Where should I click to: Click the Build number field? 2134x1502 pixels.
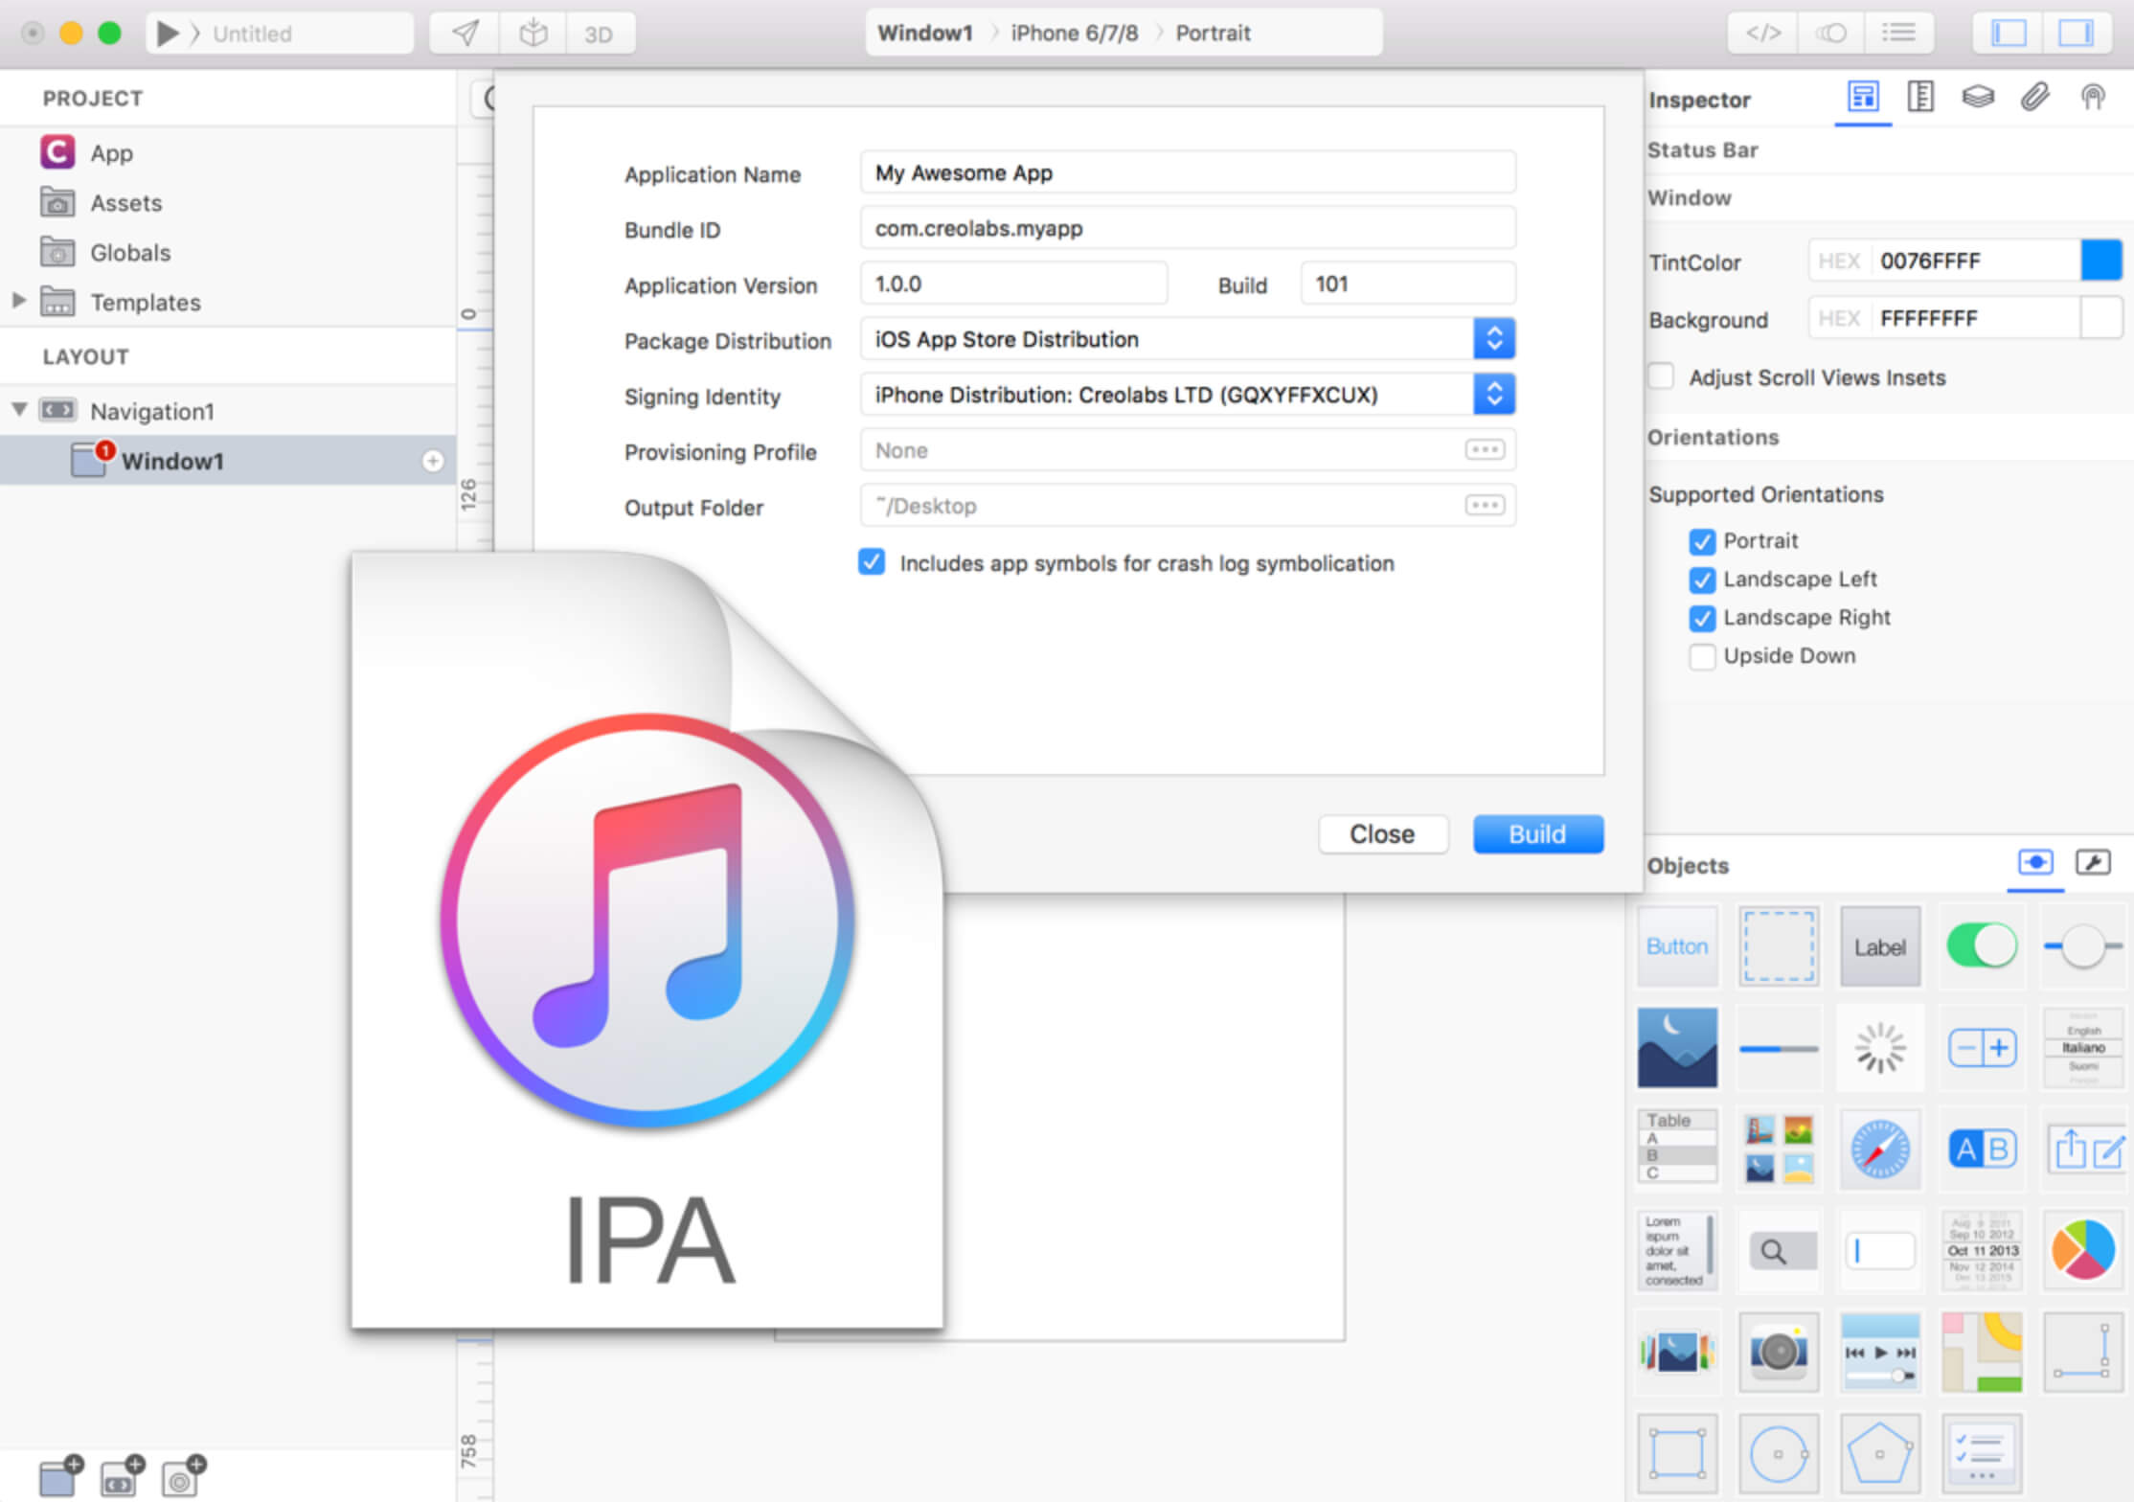pyautogui.click(x=1408, y=284)
